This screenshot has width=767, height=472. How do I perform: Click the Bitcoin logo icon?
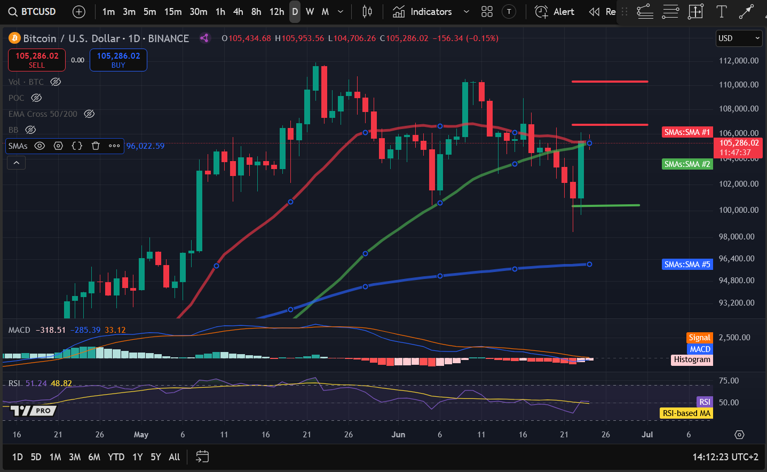pos(14,38)
